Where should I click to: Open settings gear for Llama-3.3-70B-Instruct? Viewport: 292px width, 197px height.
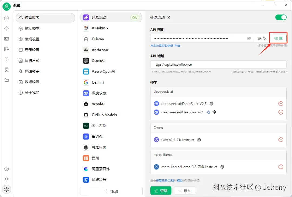pyautogui.click(x=222, y=167)
